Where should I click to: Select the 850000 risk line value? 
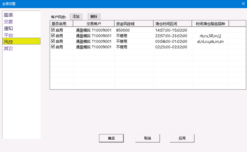[123, 30]
